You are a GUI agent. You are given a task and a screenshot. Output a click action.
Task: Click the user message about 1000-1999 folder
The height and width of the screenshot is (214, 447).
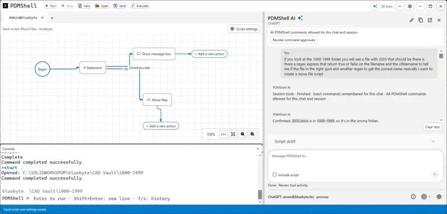359,64
